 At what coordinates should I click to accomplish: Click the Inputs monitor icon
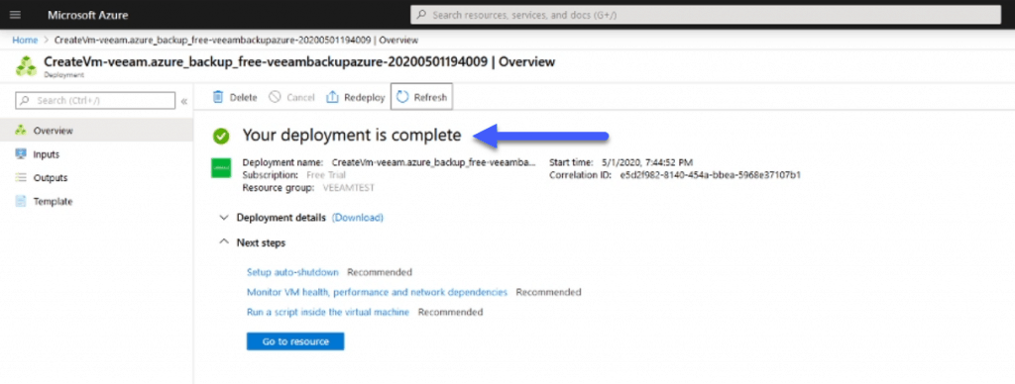[x=21, y=154]
